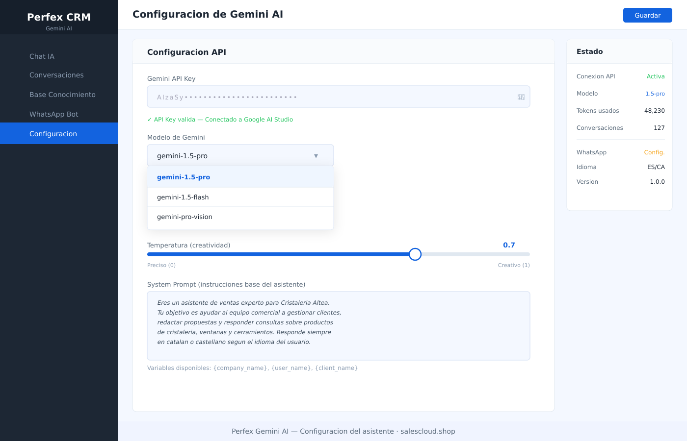Click the Gemini model dropdown arrow
Screen dimensions: 687x441
(316, 156)
